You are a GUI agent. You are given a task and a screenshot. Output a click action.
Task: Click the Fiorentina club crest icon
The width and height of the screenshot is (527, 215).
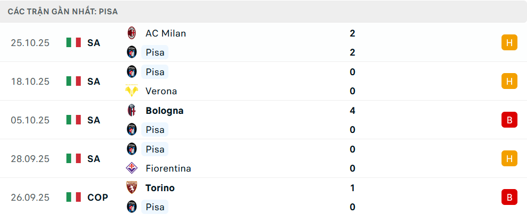(x=131, y=168)
